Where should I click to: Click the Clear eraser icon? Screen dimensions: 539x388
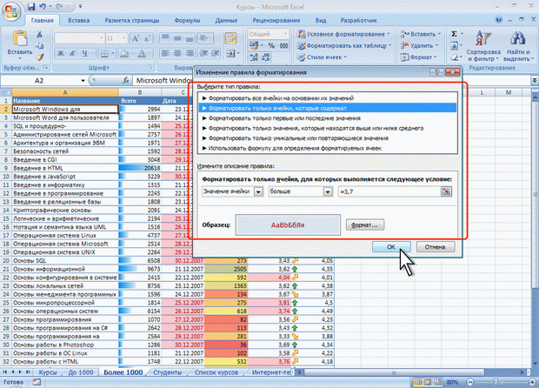(454, 57)
